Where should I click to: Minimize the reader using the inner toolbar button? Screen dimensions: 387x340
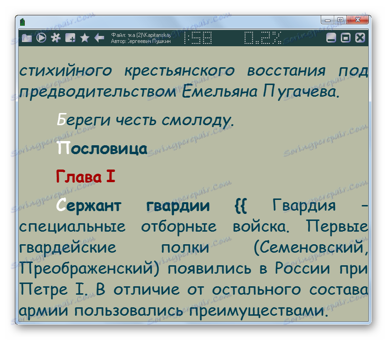click(331, 38)
